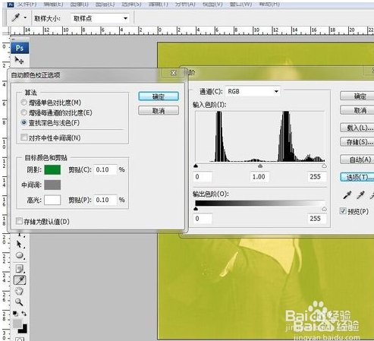Viewport: 374px width, 341px height.
Task: Click Cancel in the Levels dialog
Action: tap(357, 110)
